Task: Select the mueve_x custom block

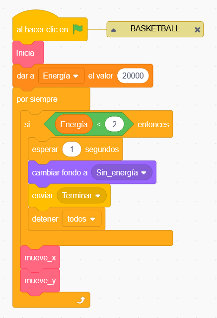Action: tap(40, 258)
